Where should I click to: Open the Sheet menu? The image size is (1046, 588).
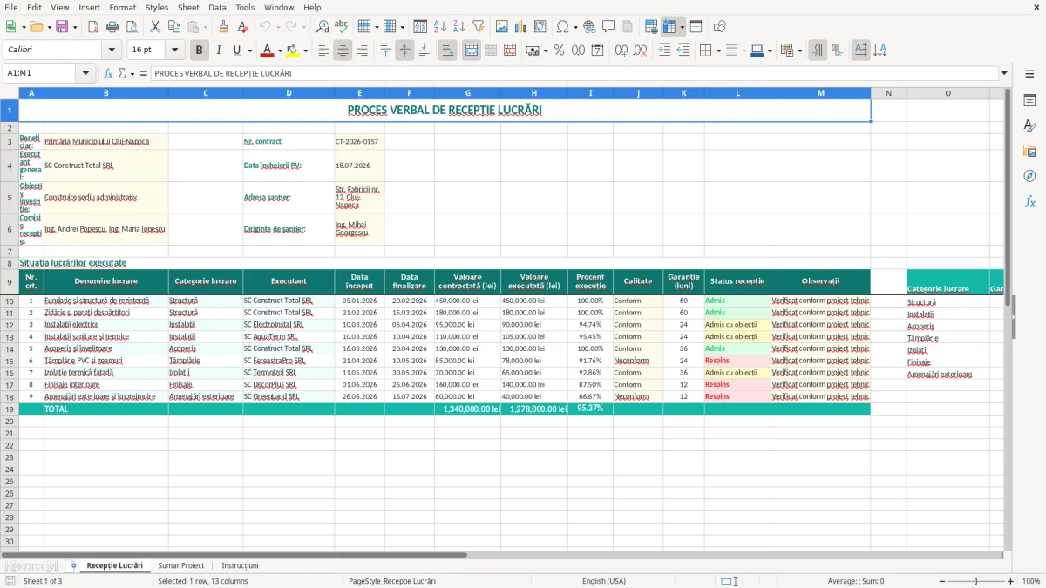tap(188, 7)
